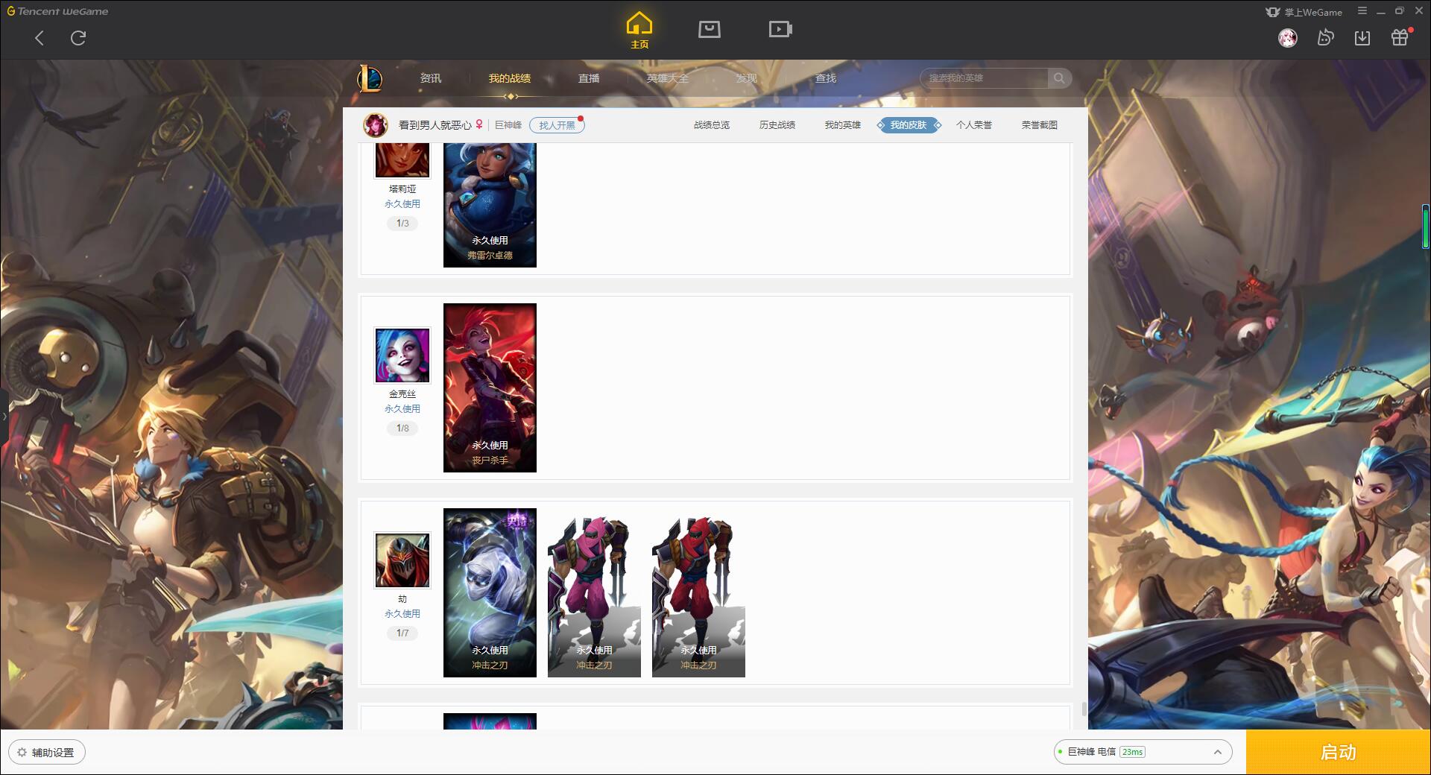The height and width of the screenshot is (775, 1431).
Task: Open the 掌上WeGame mobile link
Action: point(1304,12)
